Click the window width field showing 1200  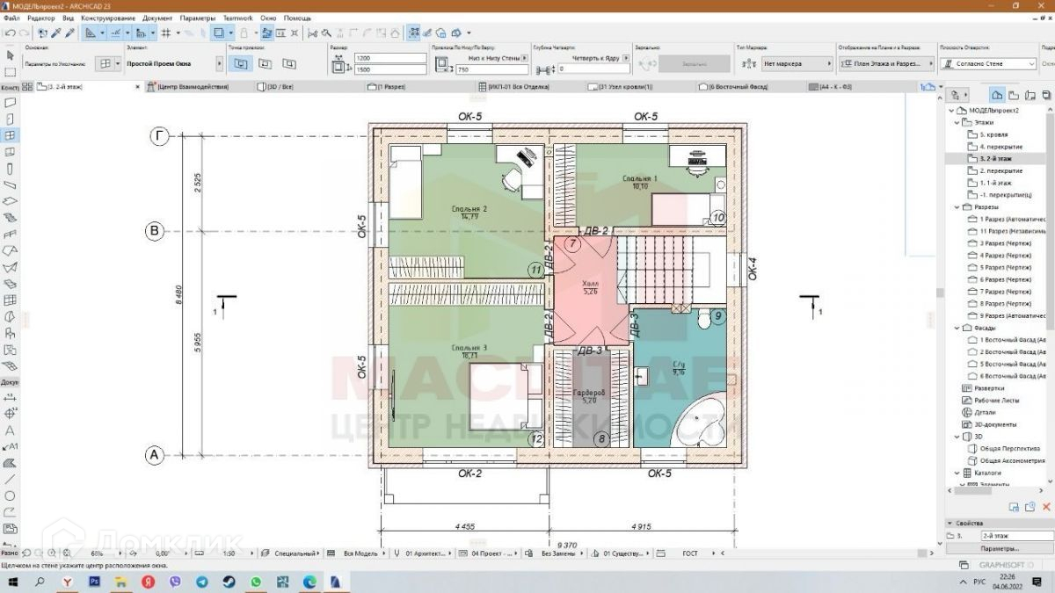pos(389,58)
